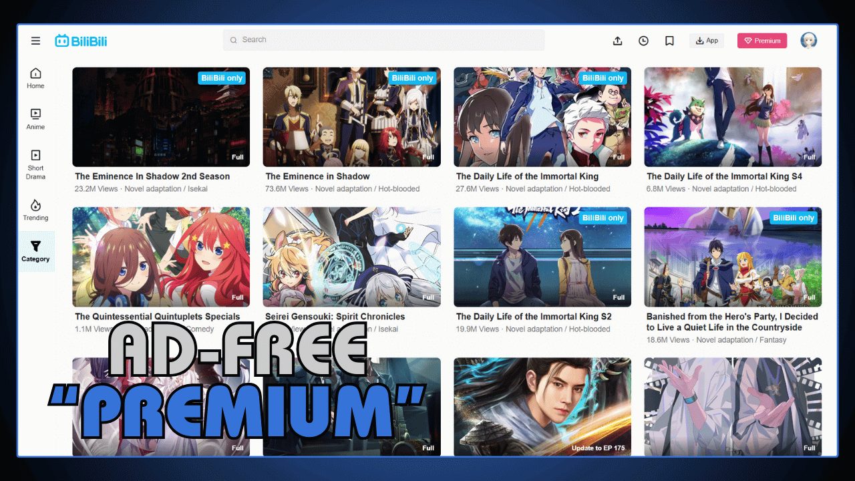This screenshot has height=481, width=855.
Task: Click the Premium button
Action: tap(761, 40)
